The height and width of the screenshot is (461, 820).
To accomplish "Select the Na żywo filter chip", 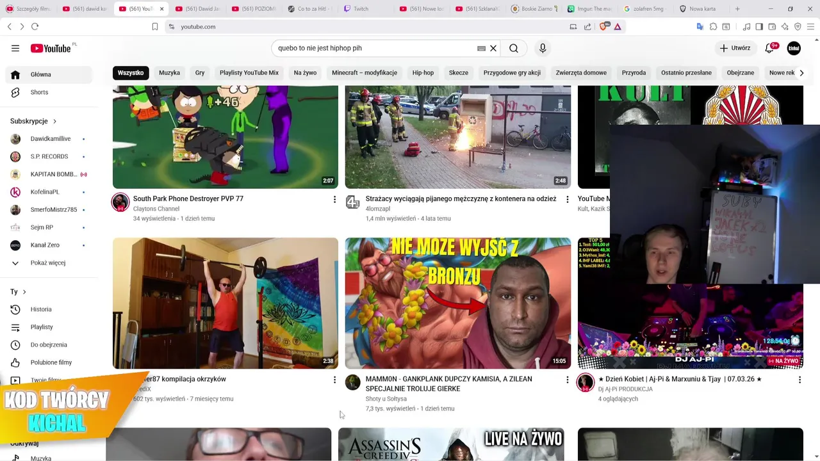I will (x=305, y=73).
